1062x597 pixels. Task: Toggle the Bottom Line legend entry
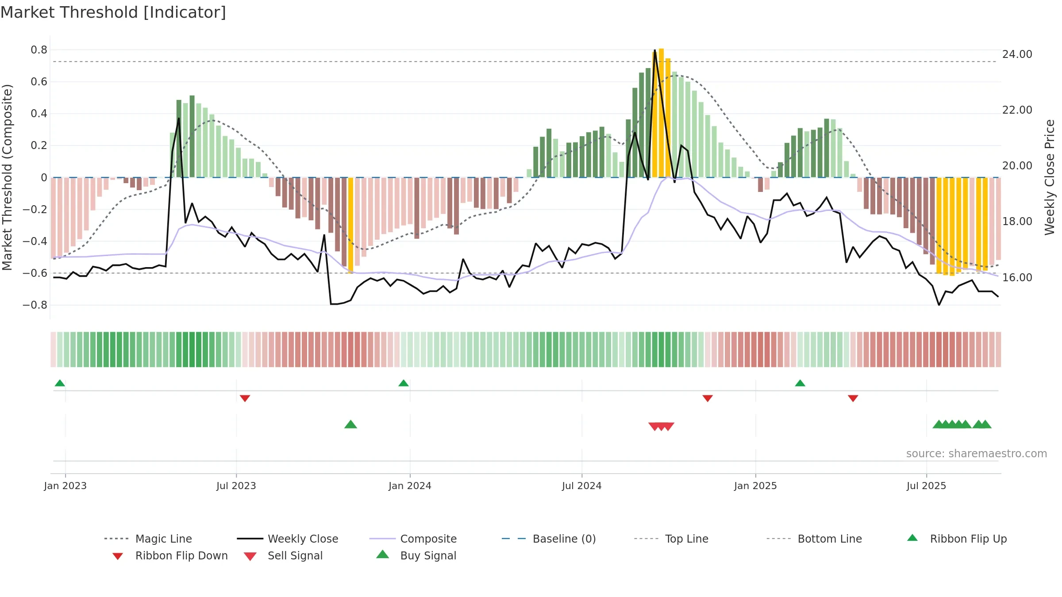pos(814,539)
